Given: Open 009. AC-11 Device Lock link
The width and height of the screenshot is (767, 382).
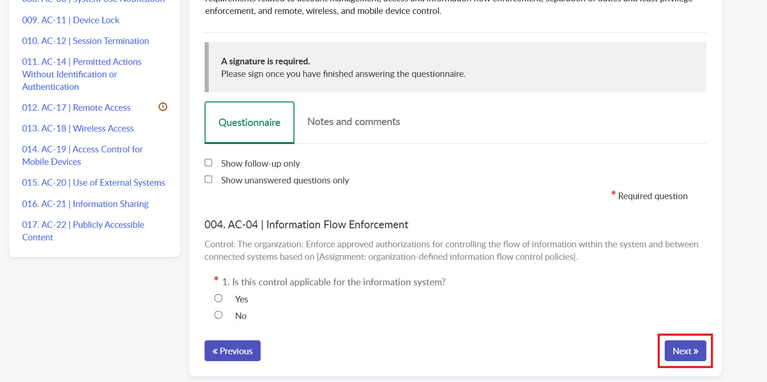Looking at the screenshot, I should (x=71, y=20).
